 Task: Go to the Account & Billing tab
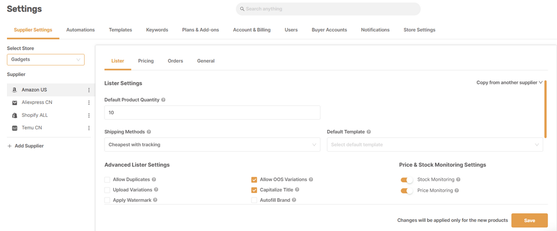(x=252, y=30)
